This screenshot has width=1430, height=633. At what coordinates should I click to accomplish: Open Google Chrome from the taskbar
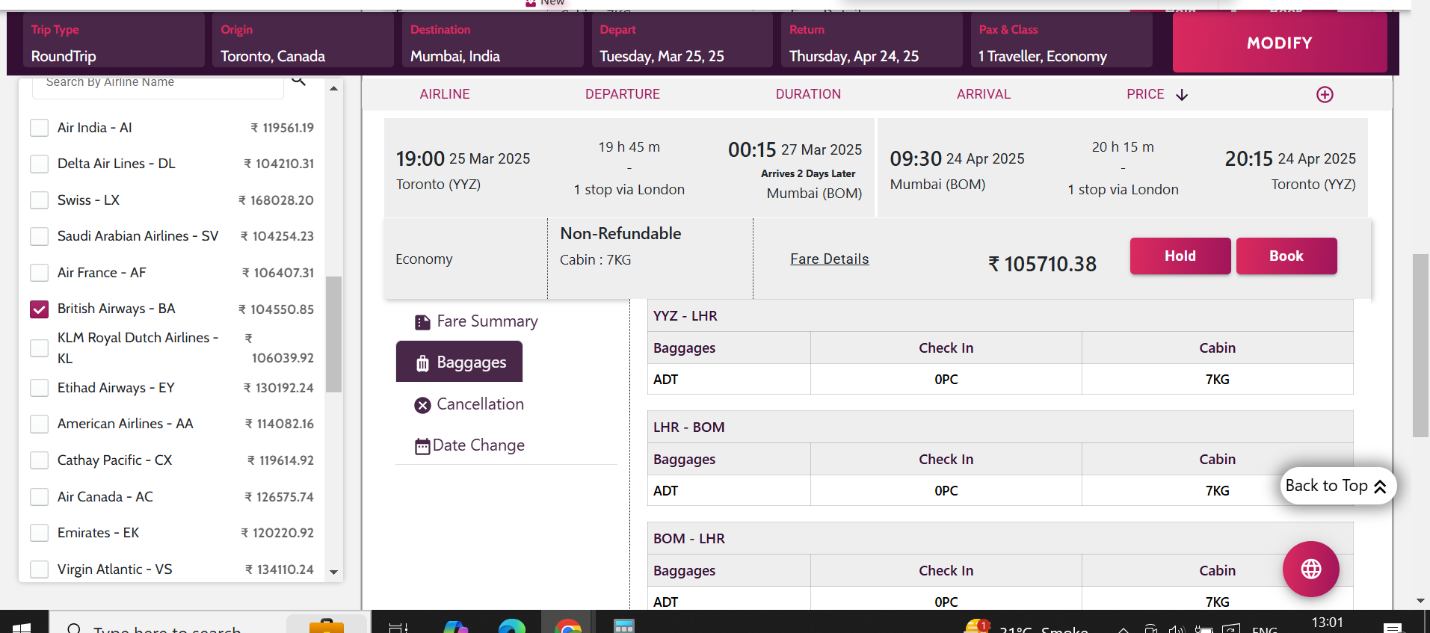click(568, 626)
